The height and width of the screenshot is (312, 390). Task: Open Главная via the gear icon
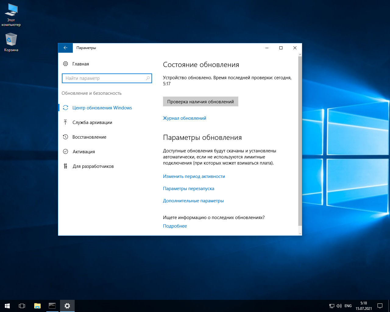66,64
